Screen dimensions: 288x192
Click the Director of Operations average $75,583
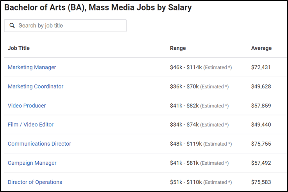(x=261, y=182)
